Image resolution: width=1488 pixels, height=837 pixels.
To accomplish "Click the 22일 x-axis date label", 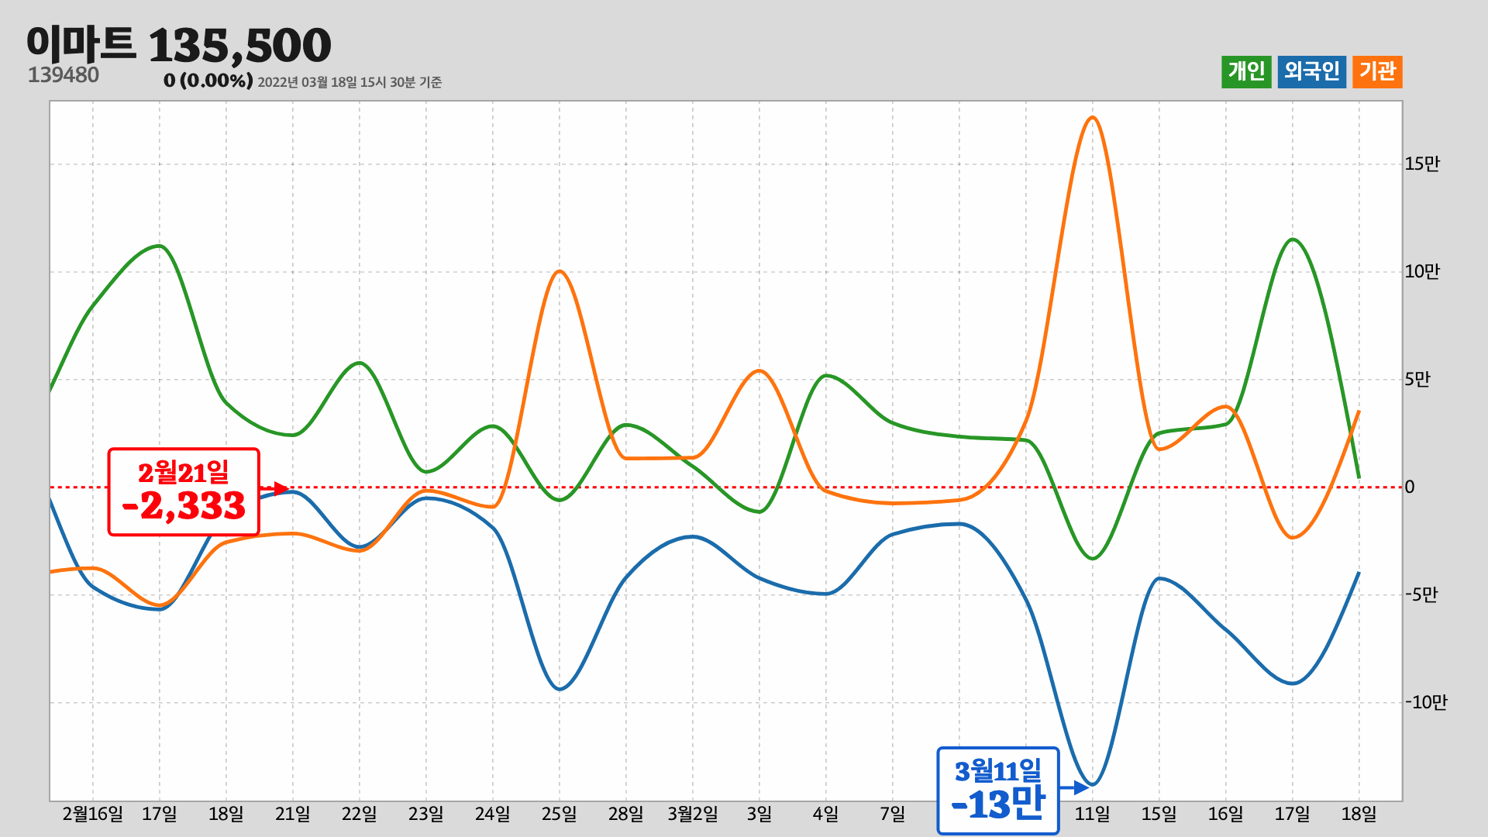I will point(360,814).
